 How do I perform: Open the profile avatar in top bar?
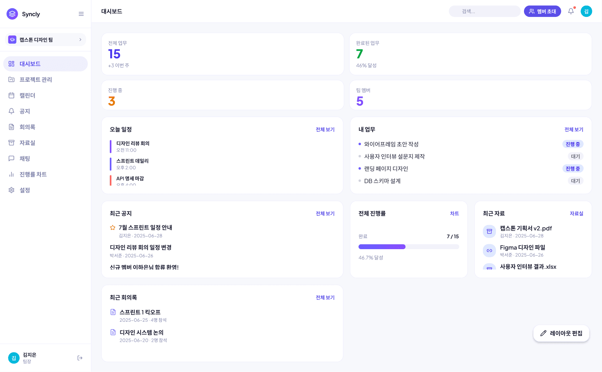pyautogui.click(x=586, y=11)
